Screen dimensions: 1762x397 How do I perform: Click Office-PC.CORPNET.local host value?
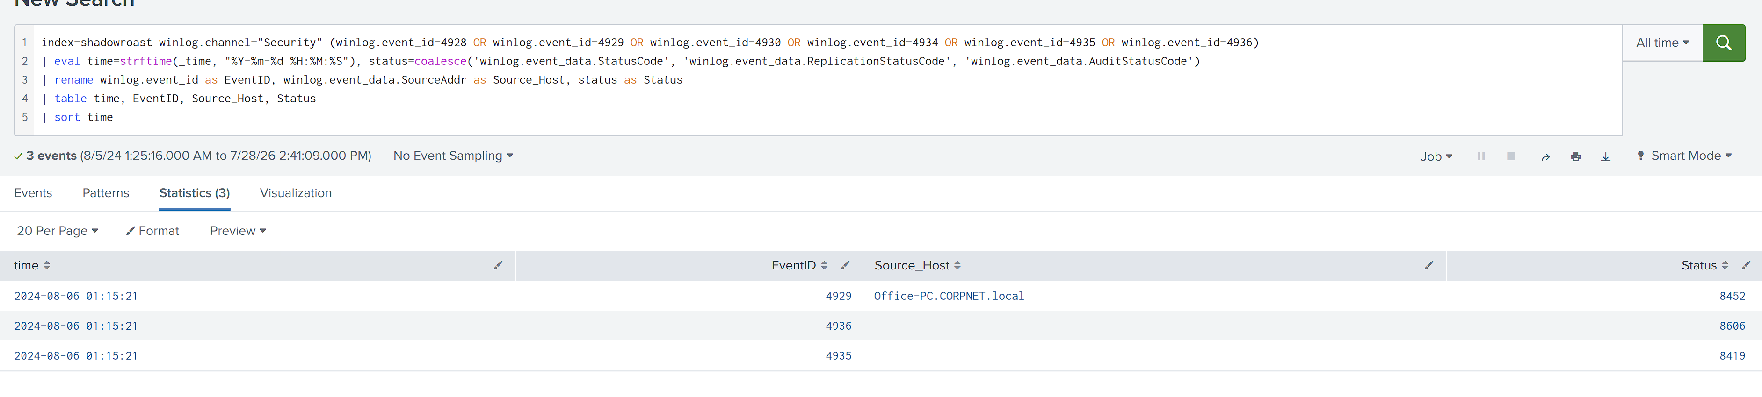point(949,296)
